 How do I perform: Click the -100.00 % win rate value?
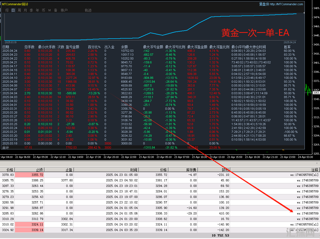pyautogui.click(x=291, y=132)
